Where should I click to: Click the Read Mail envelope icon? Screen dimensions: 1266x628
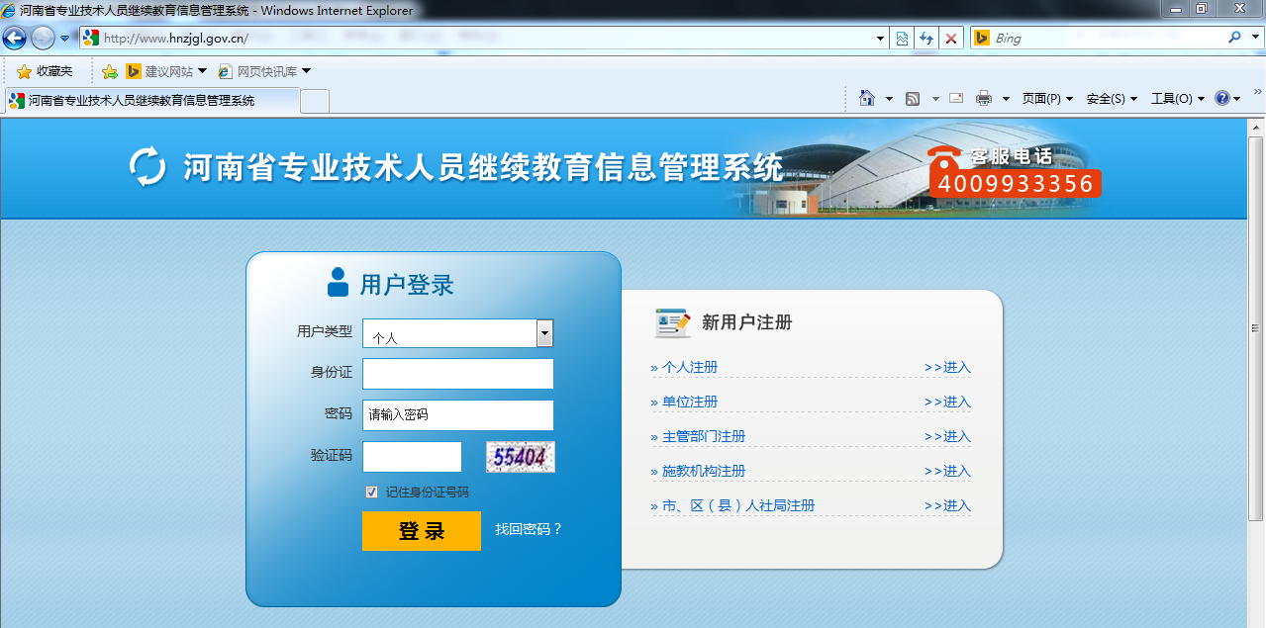[956, 98]
